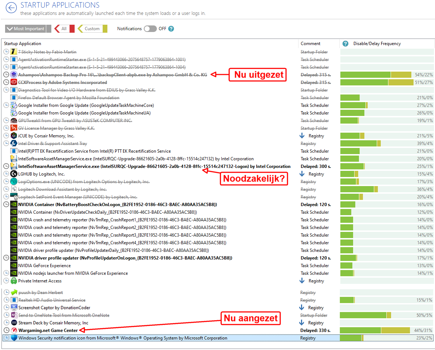Click the down arrow in iCUE Registry comment
The image size is (435, 350).
tap(302, 136)
